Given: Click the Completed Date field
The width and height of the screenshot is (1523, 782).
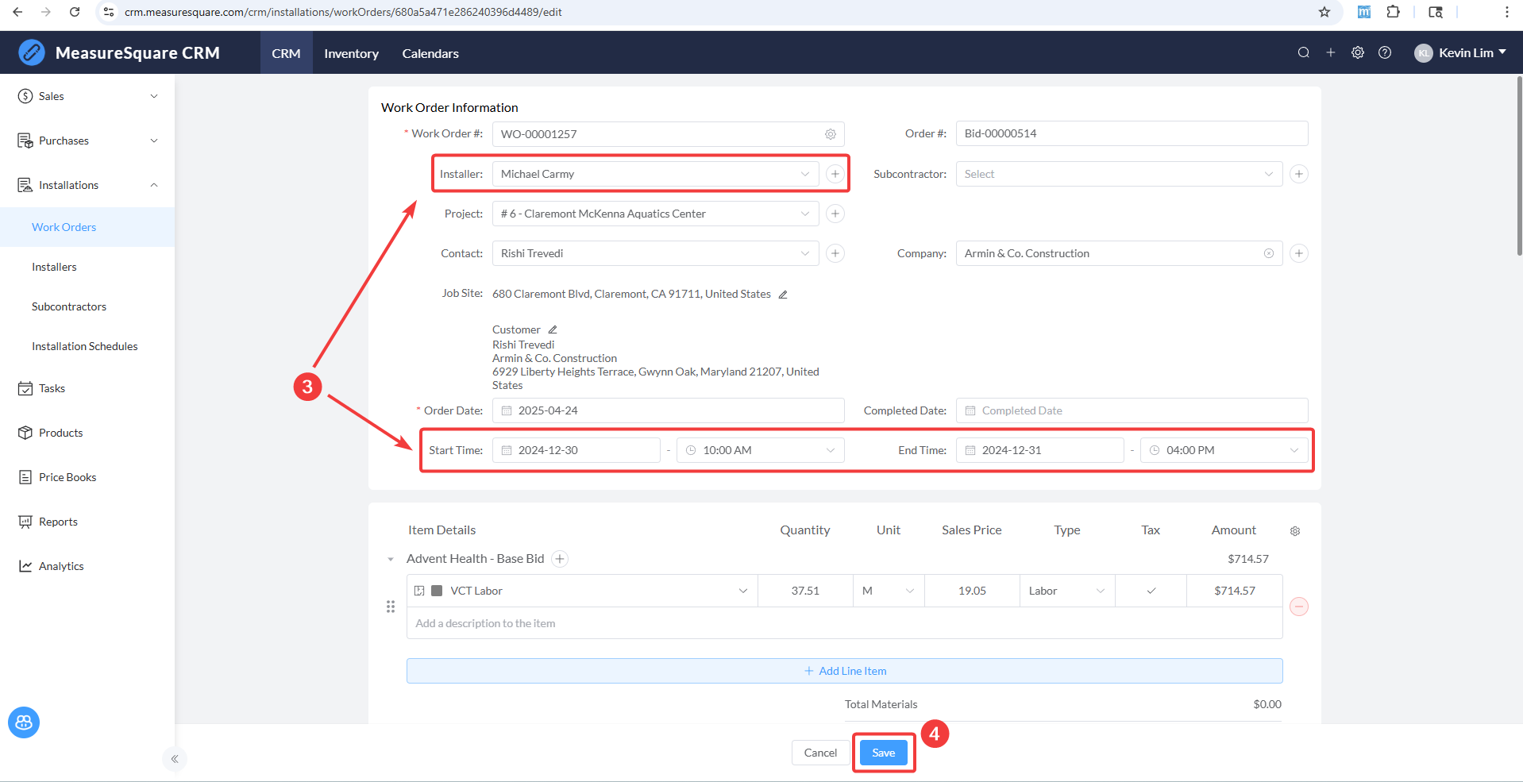Looking at the screenshot, I should [x=1132, y=410].
